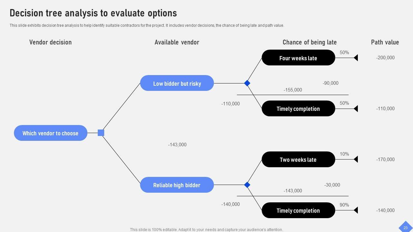This screenshot has width=413, height=232.
Task: Click the 90% probability label
Action: pyautogui.click(x=344, y=205)
